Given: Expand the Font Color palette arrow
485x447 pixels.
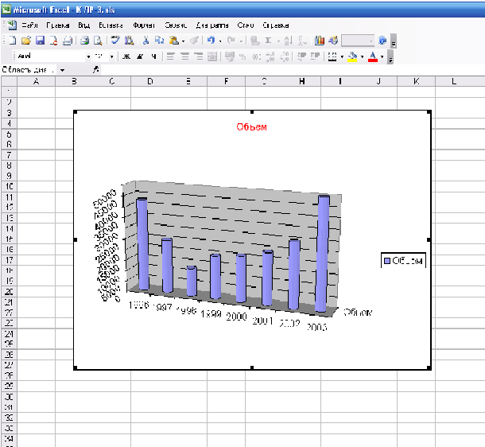Looking at the screenshot, I should (x=382, y=57).
